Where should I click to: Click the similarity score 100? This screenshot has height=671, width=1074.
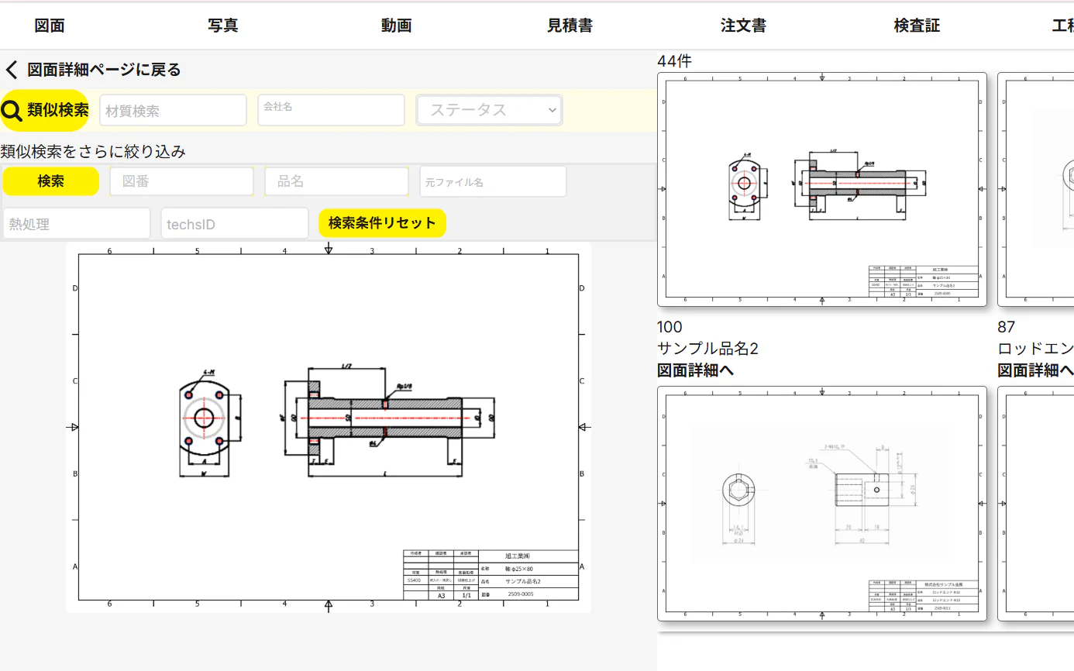[x=670, y=327]
